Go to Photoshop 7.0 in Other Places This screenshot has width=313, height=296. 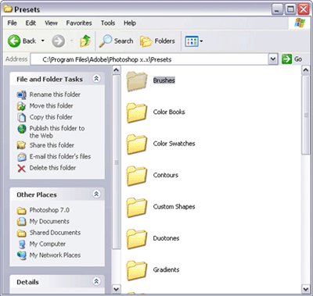point(49,210)
